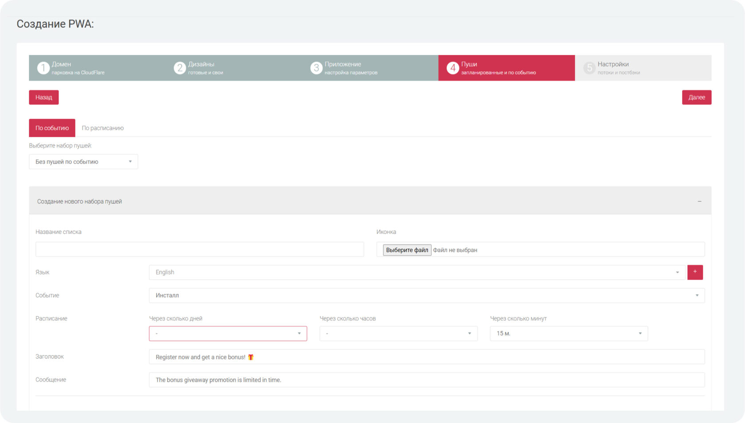Switch to the По расписанию tab
Viewport: 745px width, 423px height.
[x=102, y=128]
